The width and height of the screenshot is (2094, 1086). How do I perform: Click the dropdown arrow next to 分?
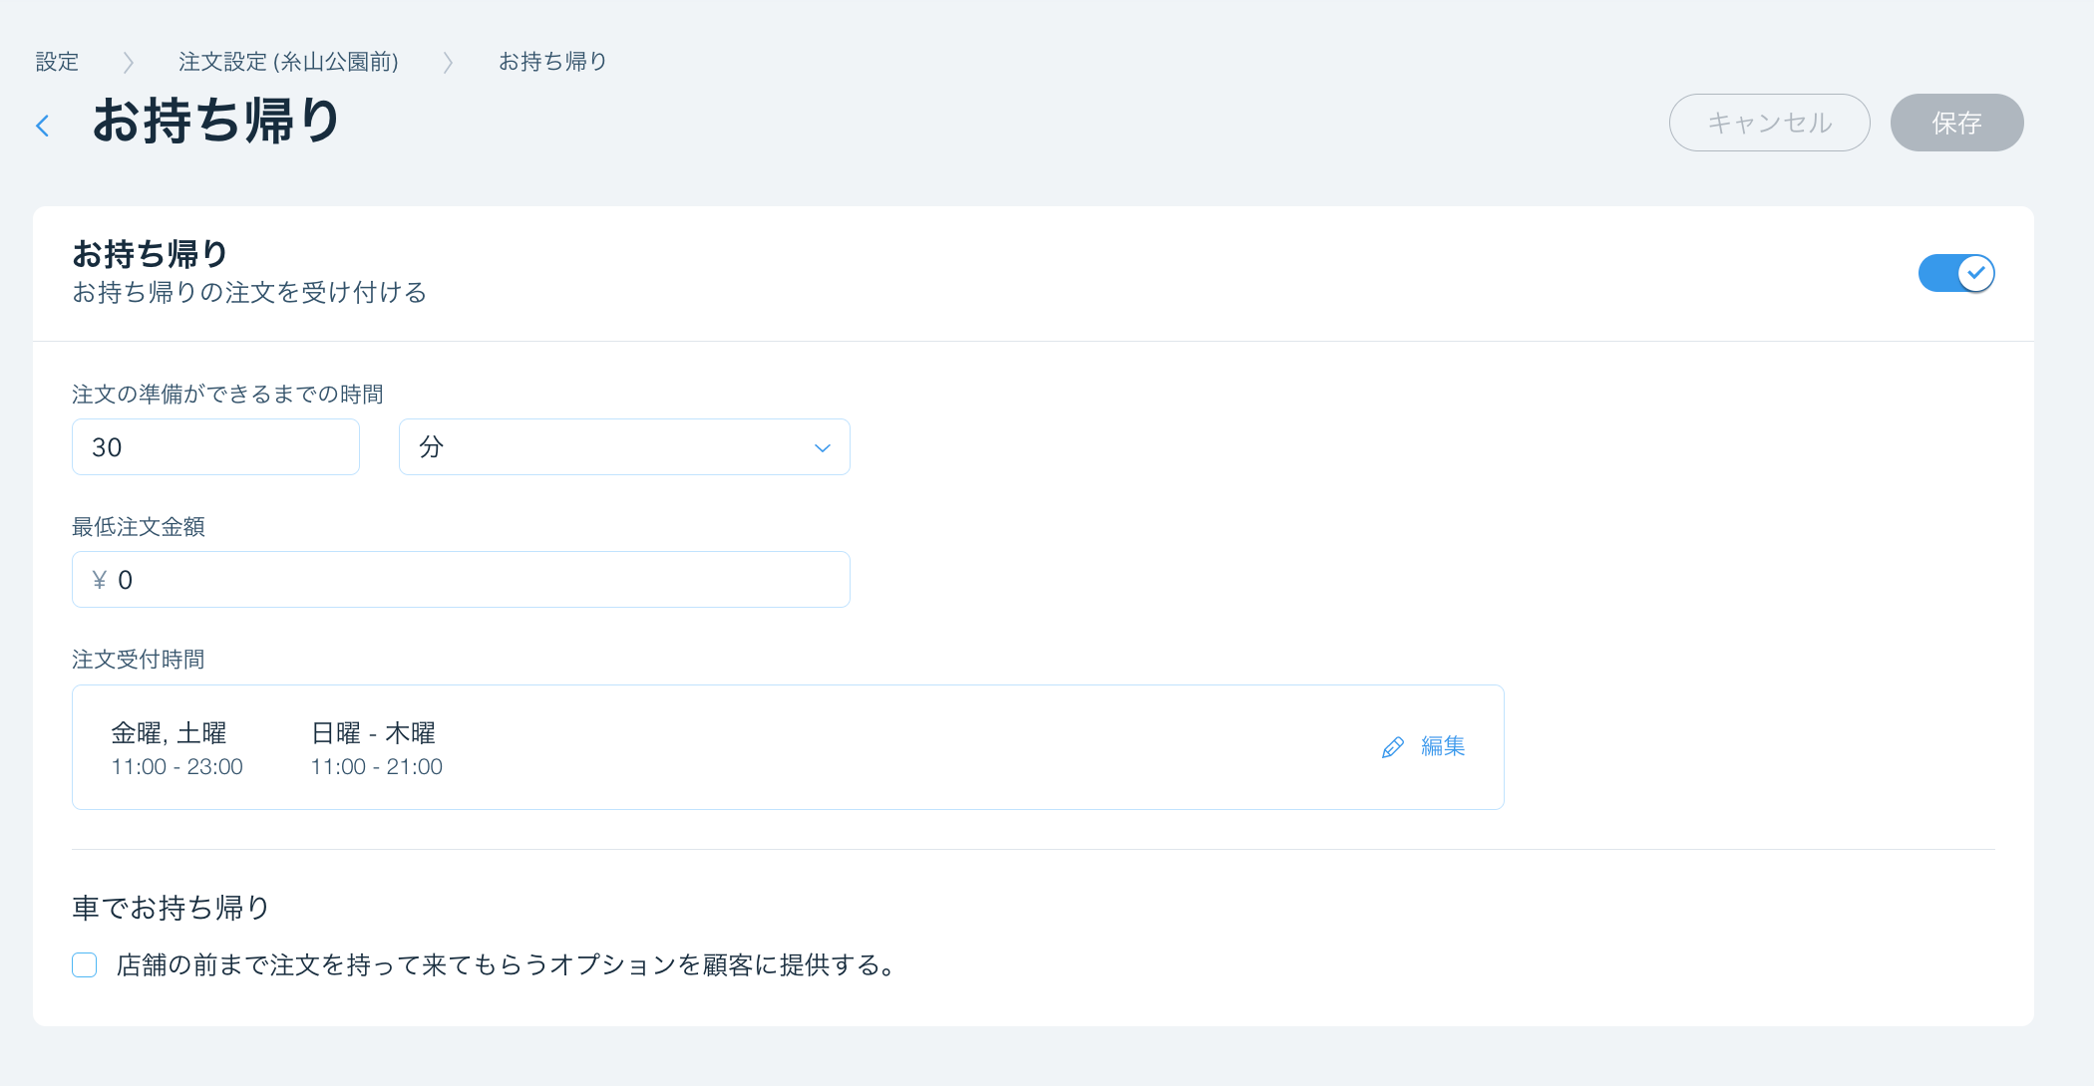pyautogui.click(x=821, y=447)
